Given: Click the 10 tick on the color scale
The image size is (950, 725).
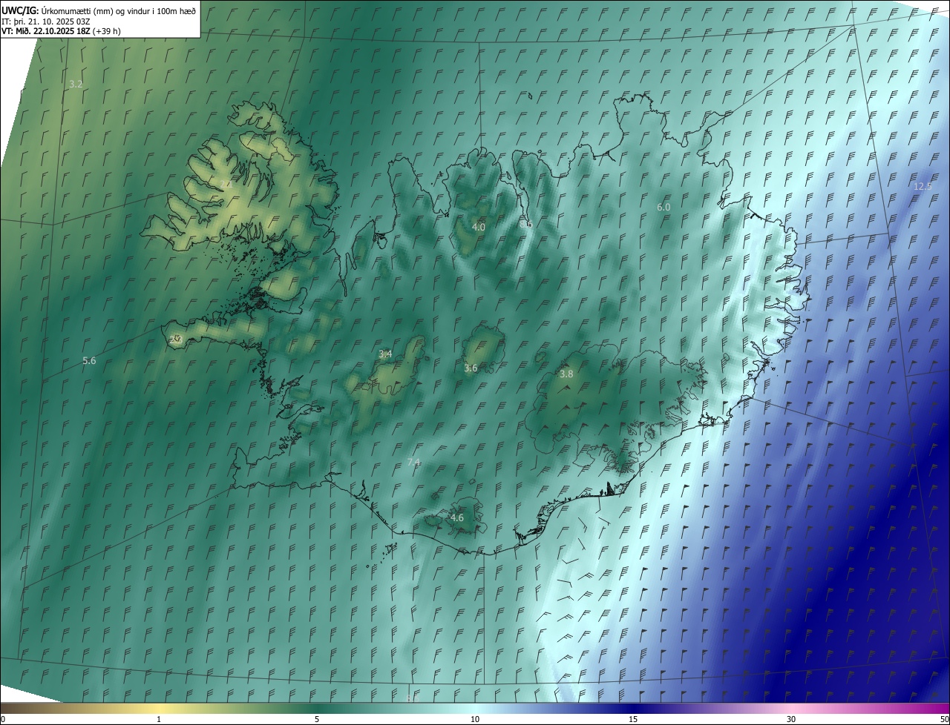Looking at the screenshot, I should click(x=475, y=719).
